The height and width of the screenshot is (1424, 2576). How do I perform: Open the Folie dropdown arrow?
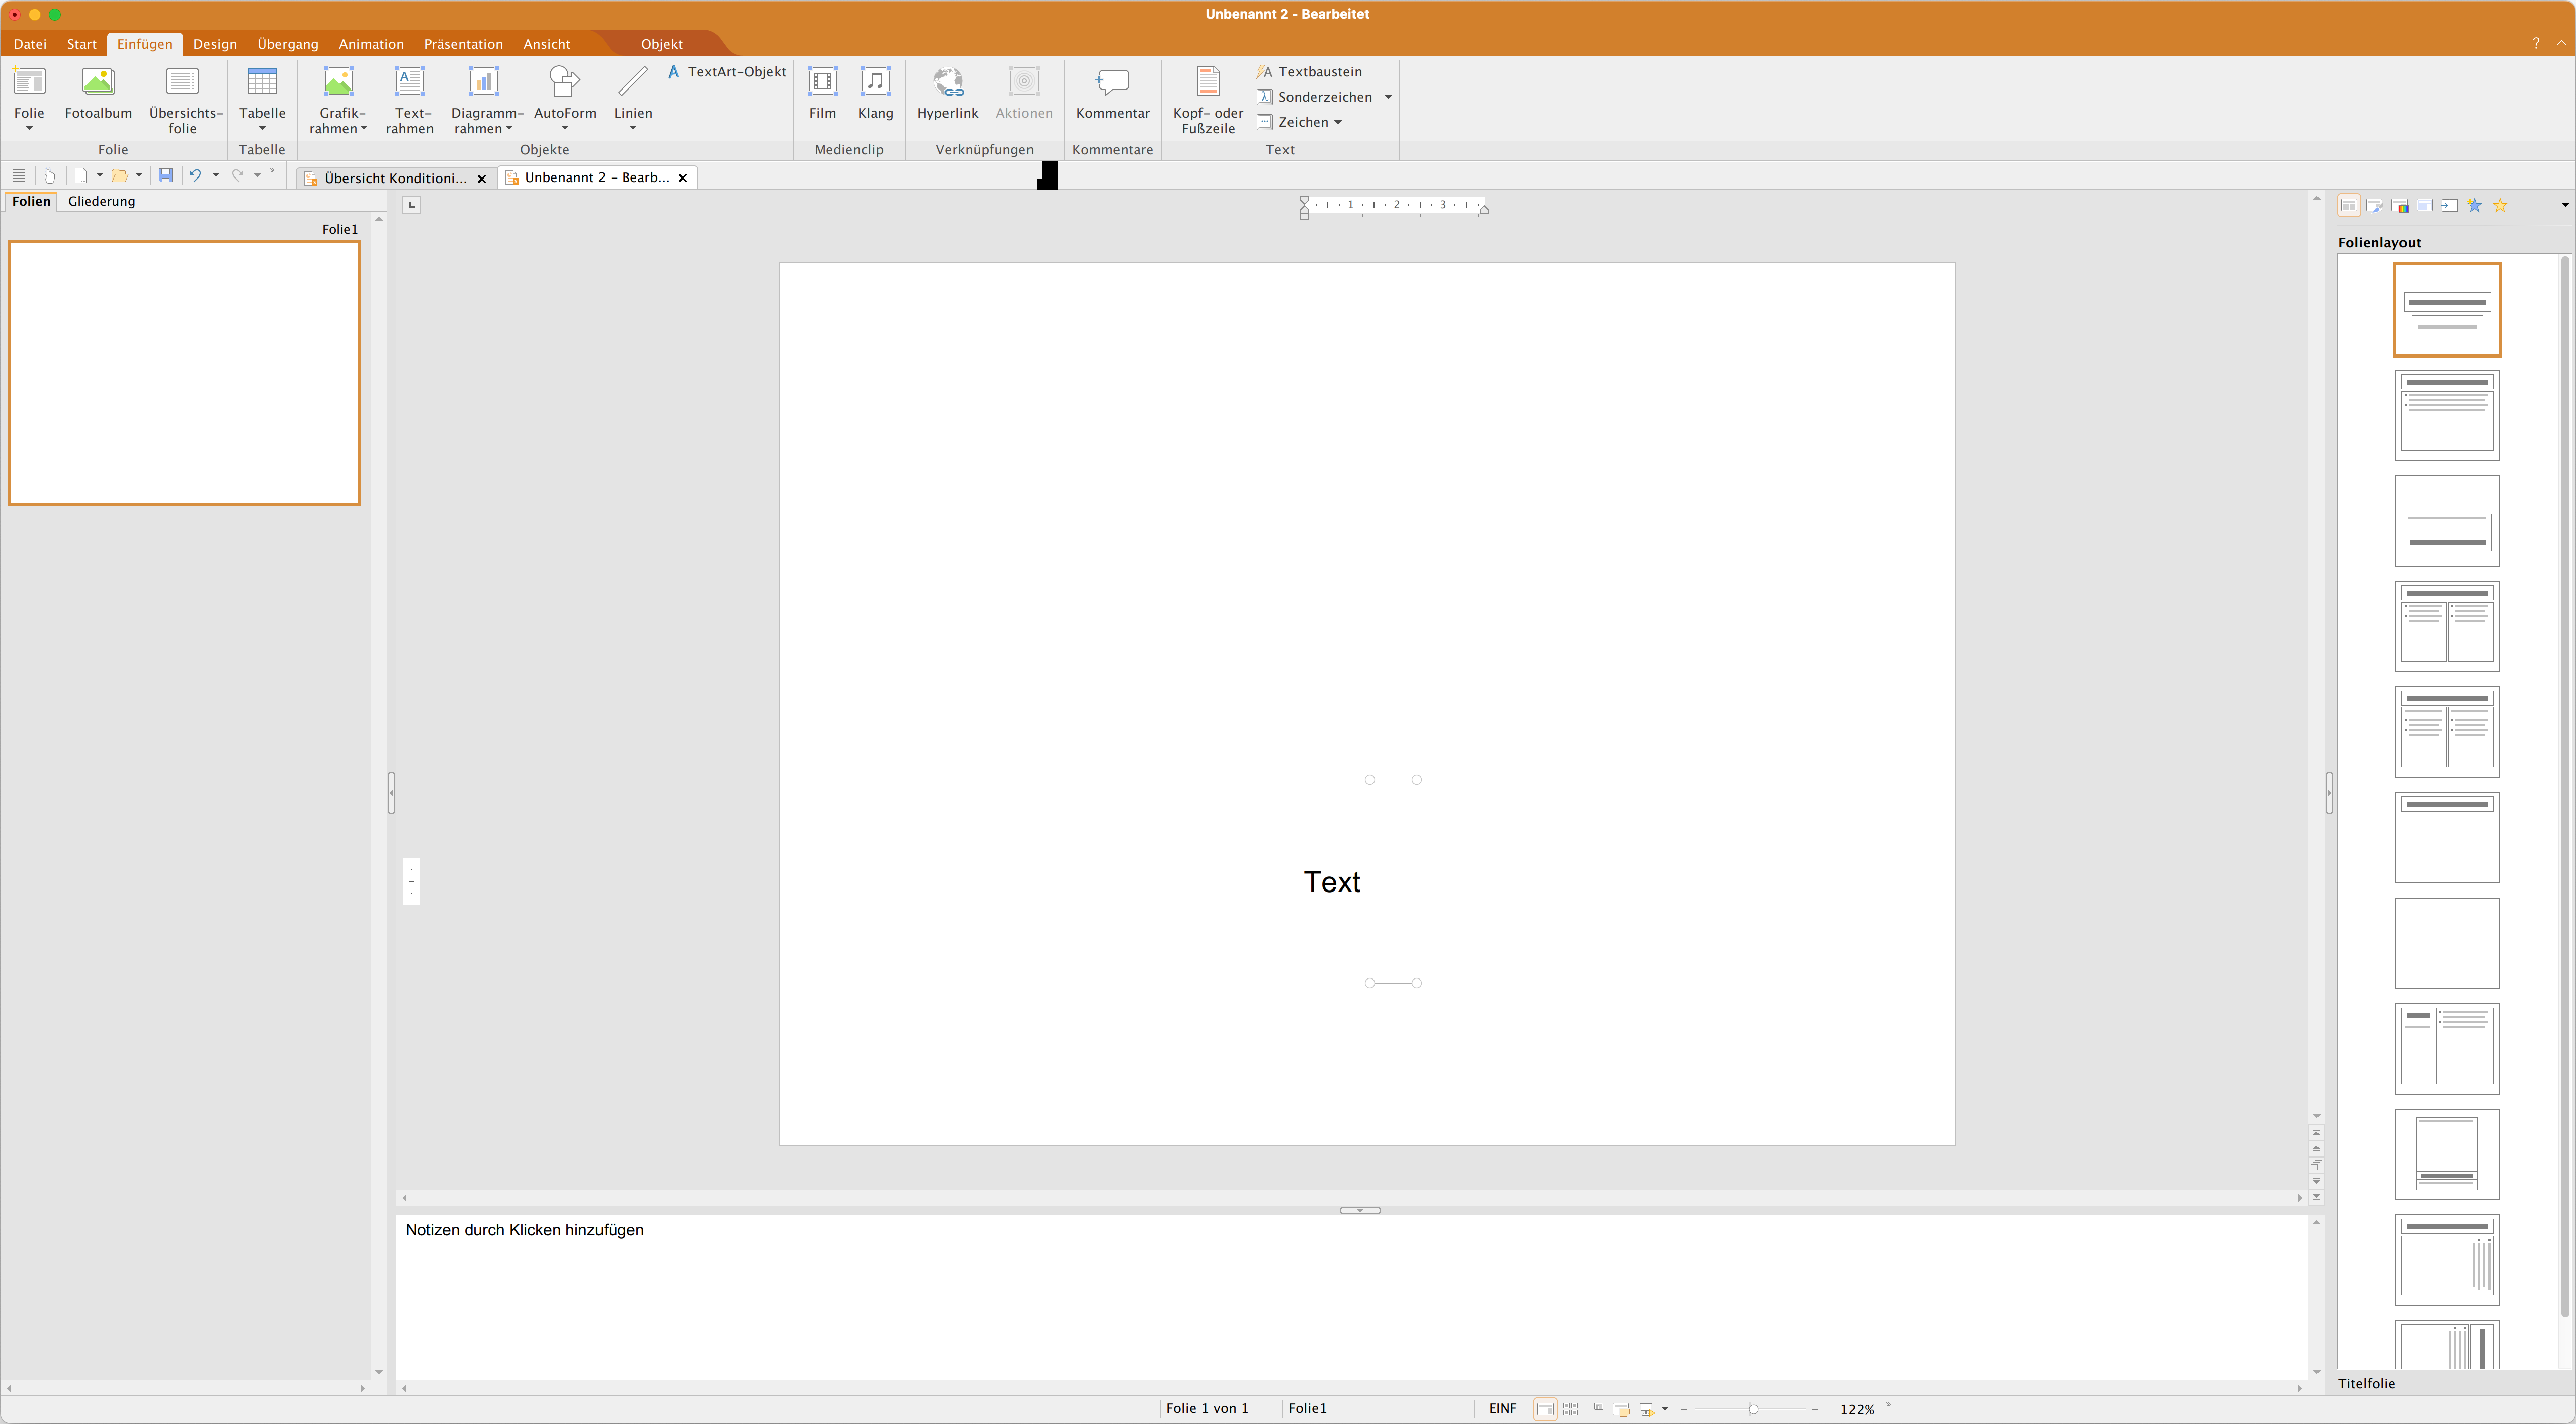29,128
